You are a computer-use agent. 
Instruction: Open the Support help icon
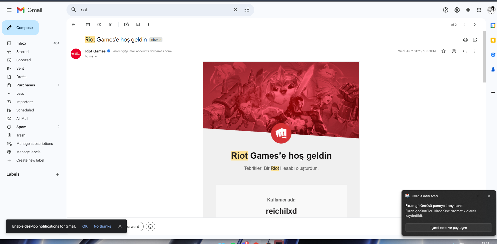pyautogui.click(x=446, y=10)
